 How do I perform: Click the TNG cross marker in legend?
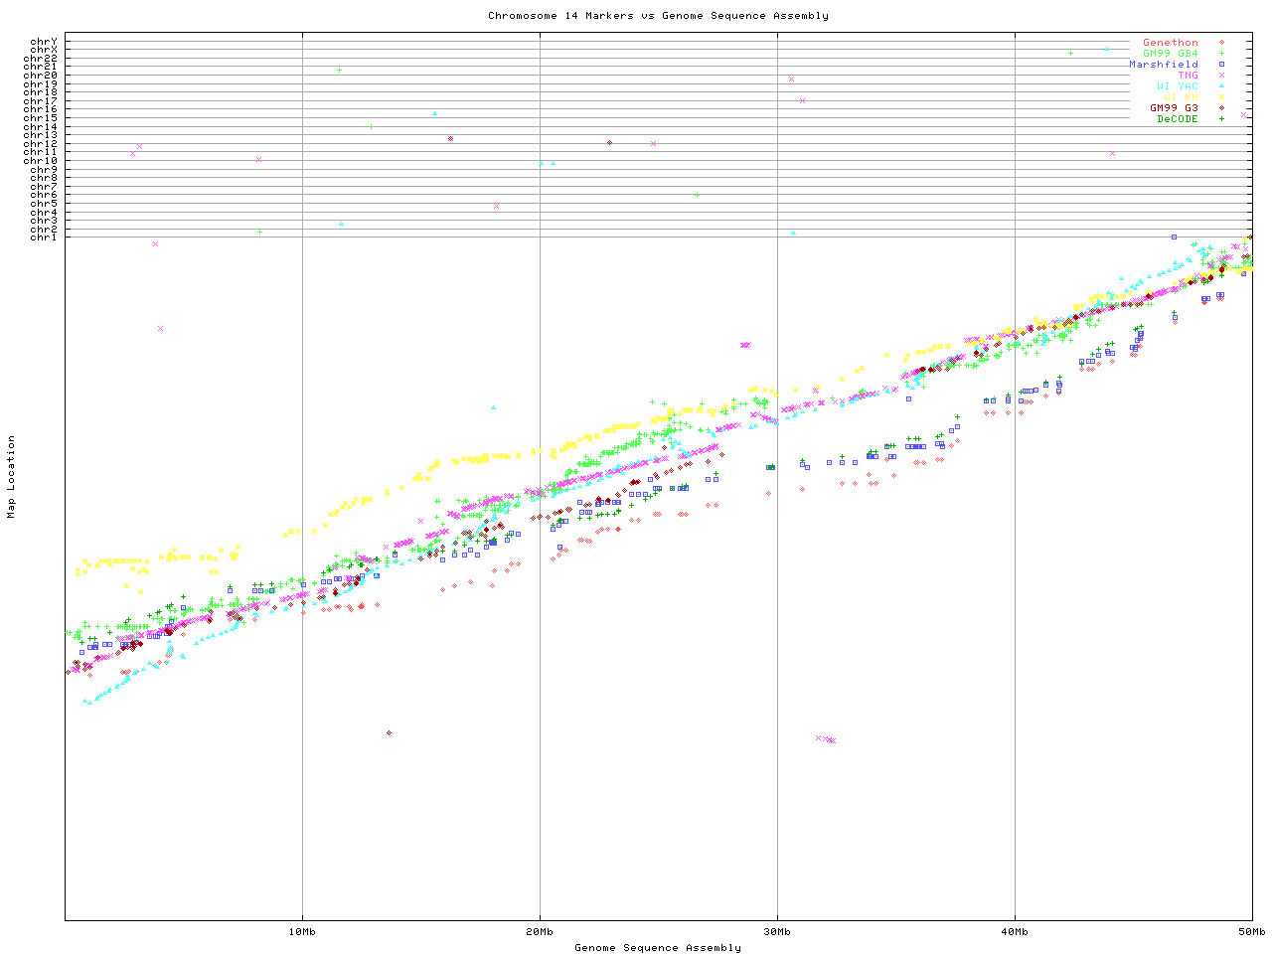[1221, 76]
